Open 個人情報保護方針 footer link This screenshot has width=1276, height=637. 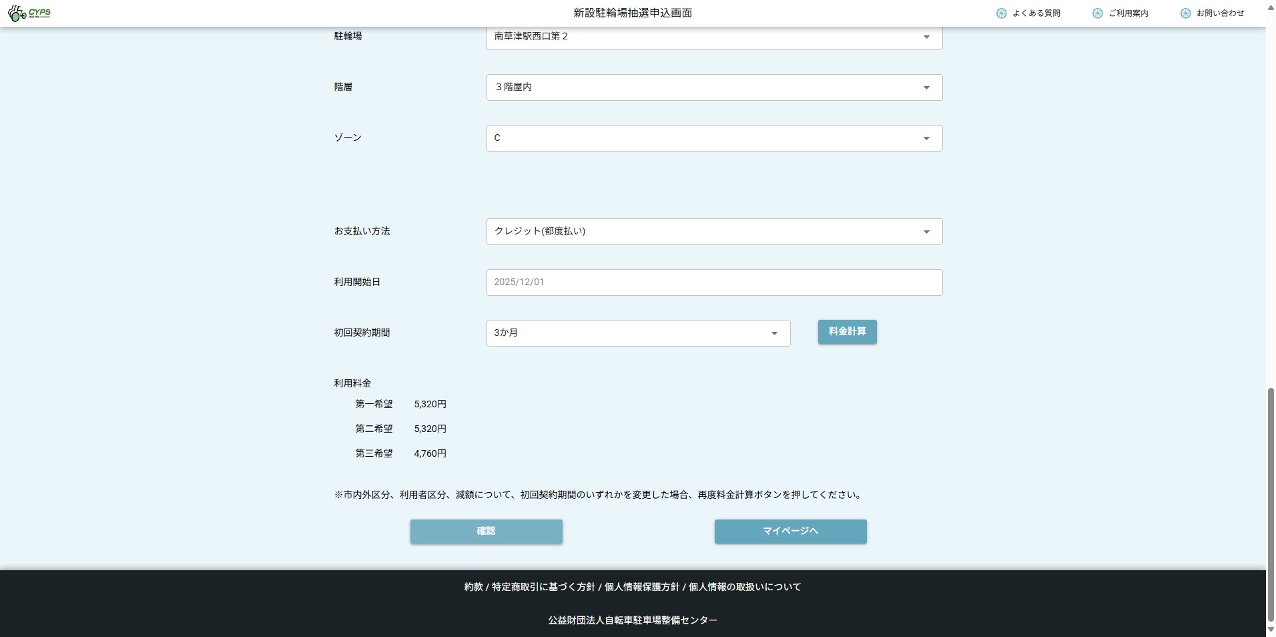coord(641,587)
